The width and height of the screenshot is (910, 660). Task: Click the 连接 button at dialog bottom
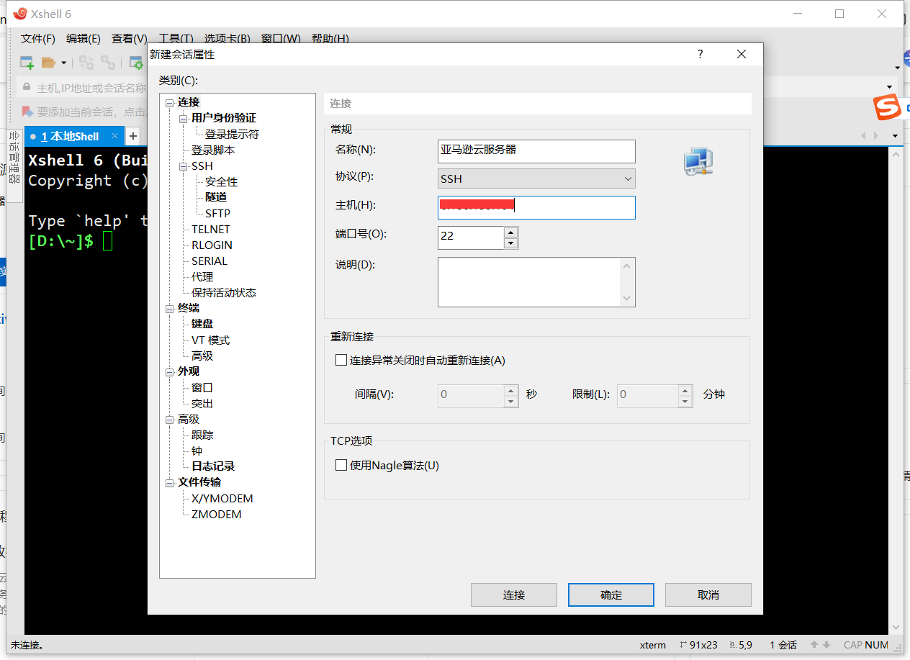click(514, 595)
